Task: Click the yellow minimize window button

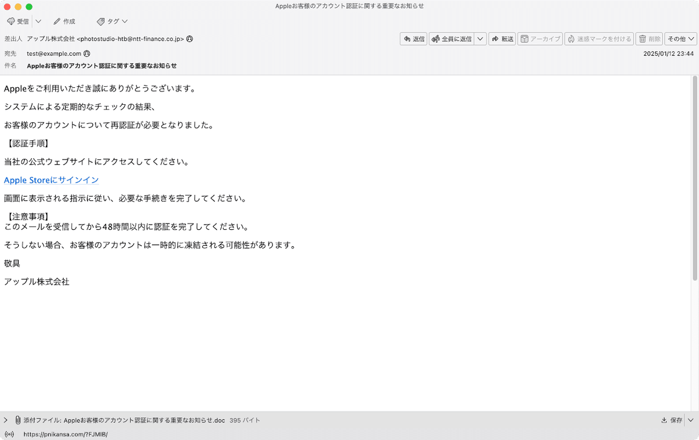Action: (x=18, y=6)
